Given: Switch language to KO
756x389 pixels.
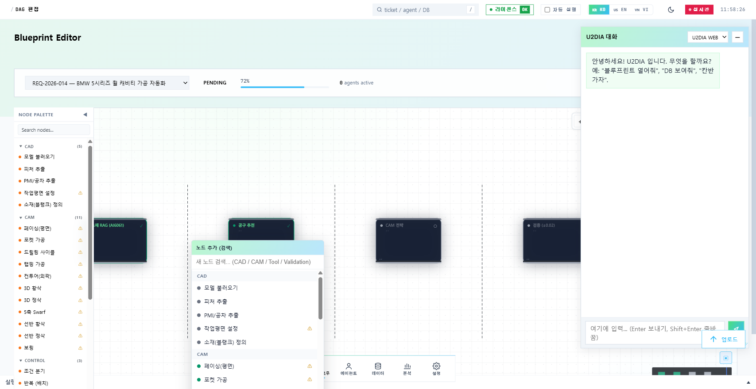Looking at the screenshot, I should pyautogui.click(x=599, y=10).
